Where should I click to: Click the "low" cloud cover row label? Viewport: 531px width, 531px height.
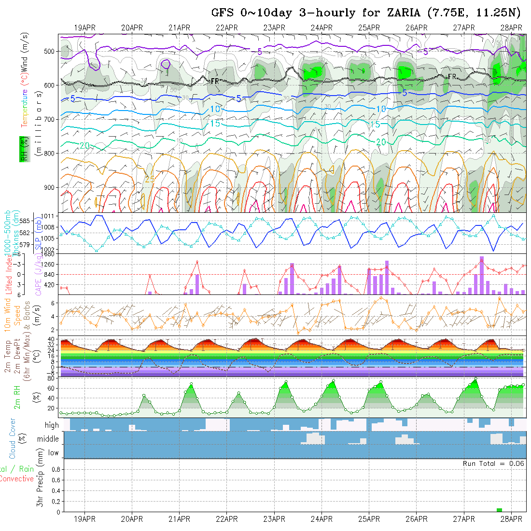(x=53, y=453)
